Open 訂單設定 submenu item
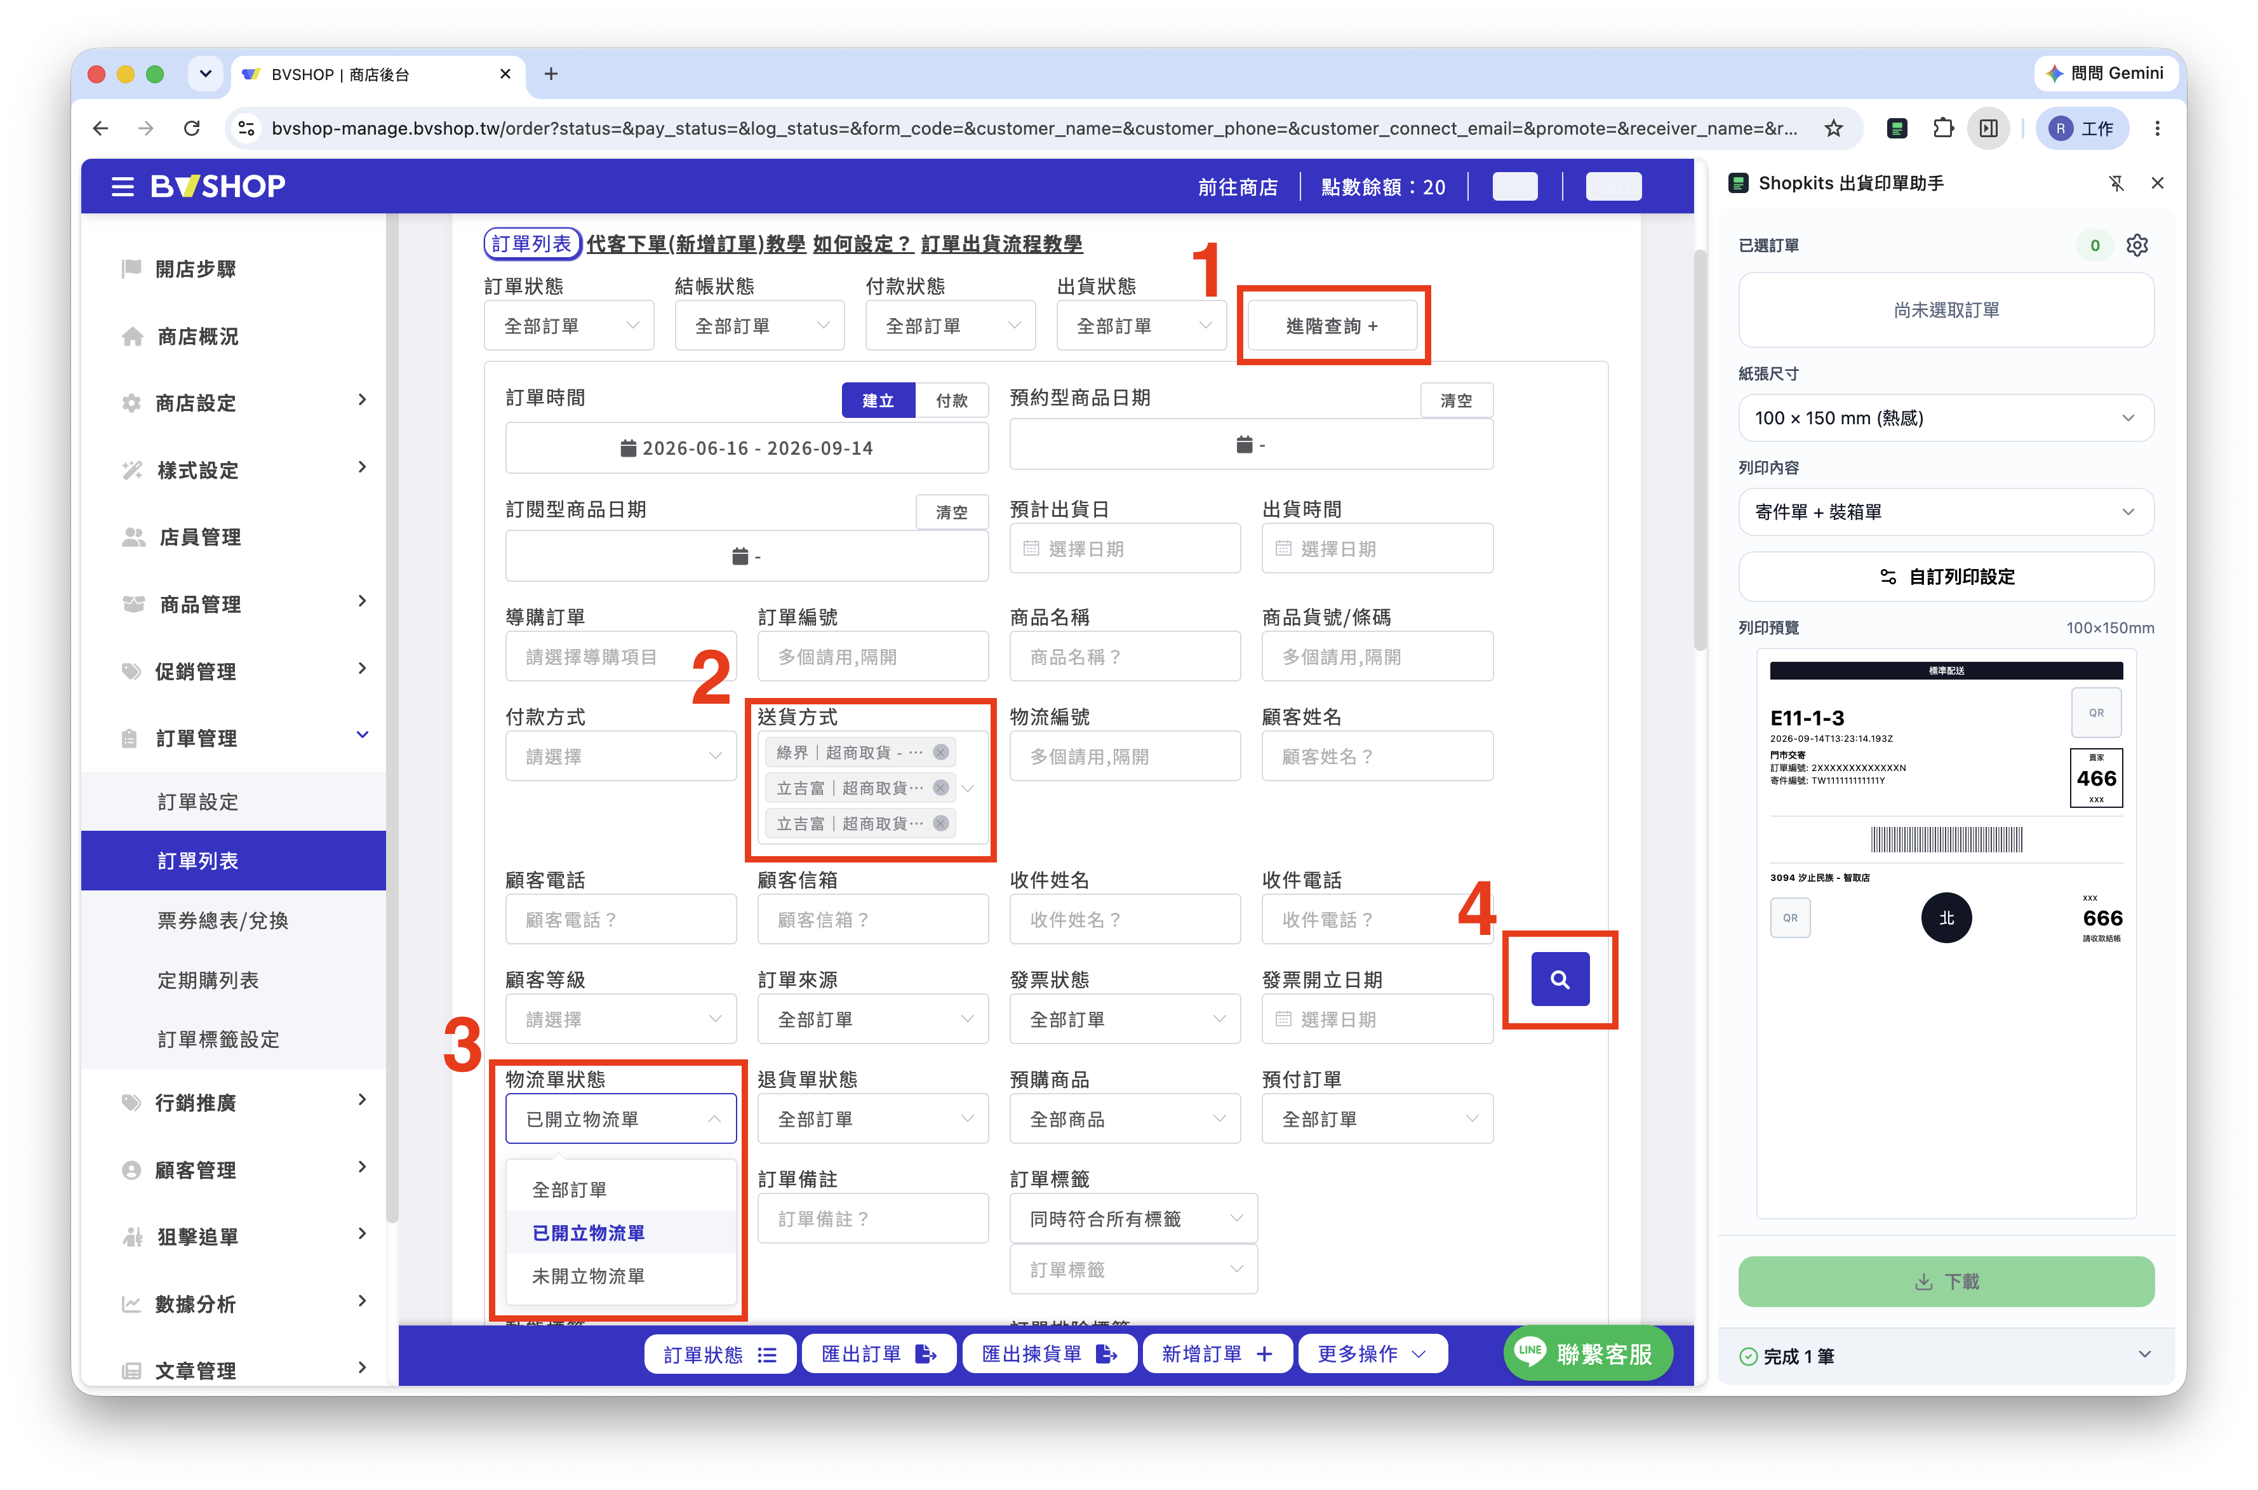The image size is (2258, 1490). click(234, 801)
